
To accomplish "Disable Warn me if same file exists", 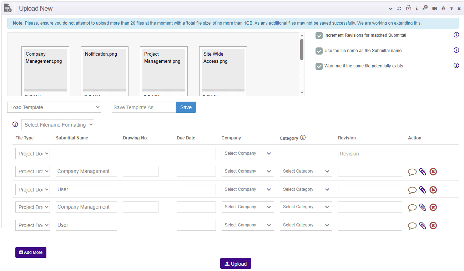I will coord(319,66).
